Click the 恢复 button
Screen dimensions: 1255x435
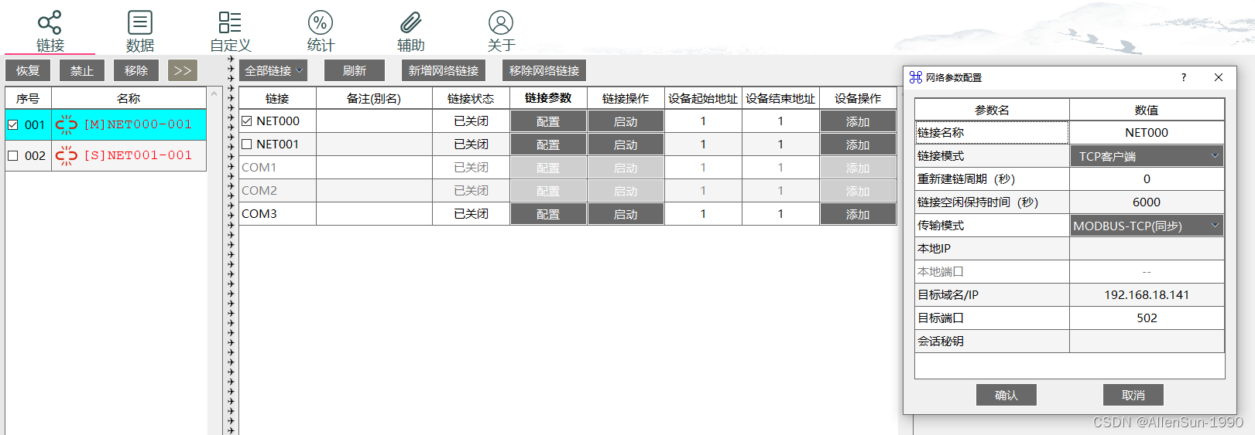point(28,70)
